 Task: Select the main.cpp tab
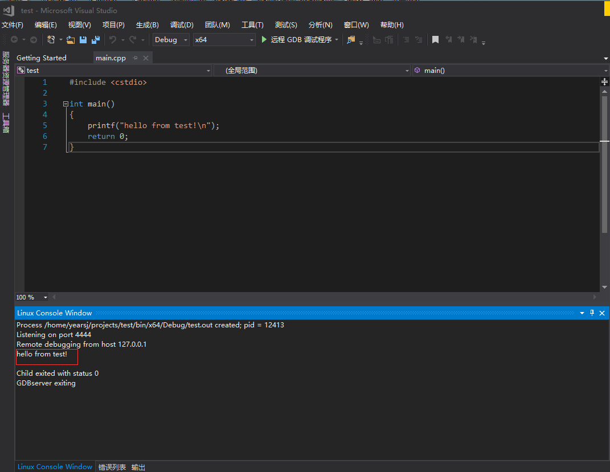110,58
